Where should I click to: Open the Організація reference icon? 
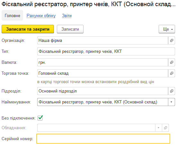tap(172, 40)
